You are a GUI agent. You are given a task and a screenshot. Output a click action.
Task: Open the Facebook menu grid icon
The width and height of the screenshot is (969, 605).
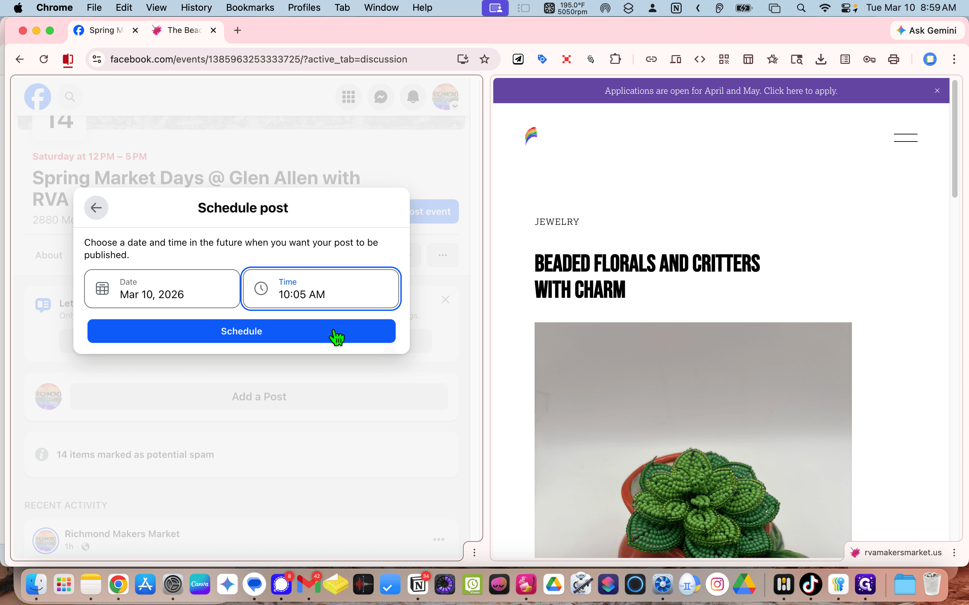coord(348,96)
